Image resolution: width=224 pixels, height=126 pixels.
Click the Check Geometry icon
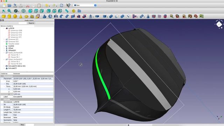(148, 16)
